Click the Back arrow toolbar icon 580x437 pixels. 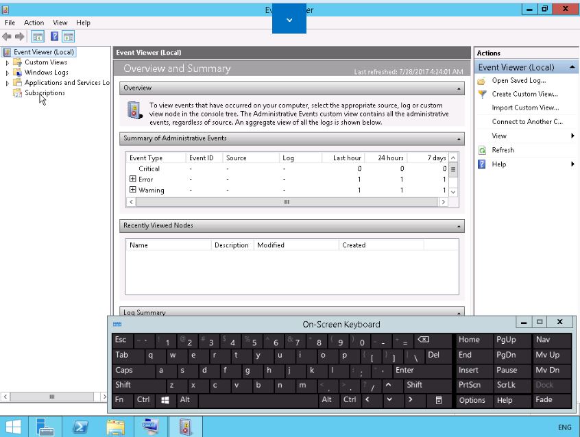click(x=7, y=36)
